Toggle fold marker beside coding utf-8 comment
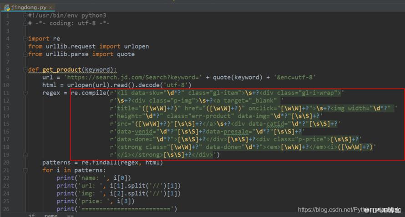The image size is (405, 217). pyautogui.click(x=25, y=24)
